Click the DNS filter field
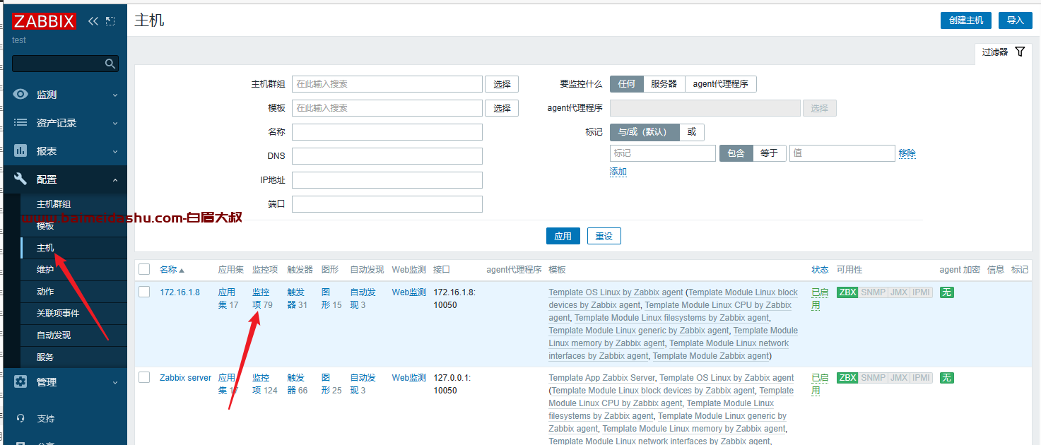Viewport: 1041px width, 445px height. (387, 156)
